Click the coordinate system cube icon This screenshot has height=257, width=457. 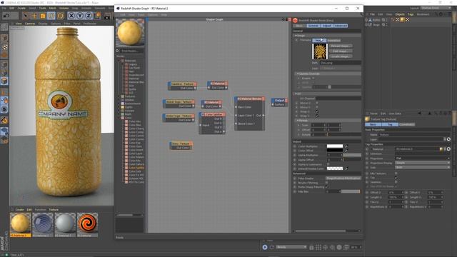[x=97, y=15]
